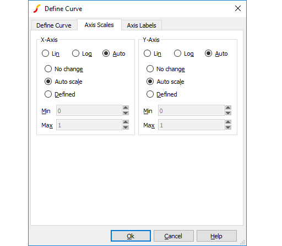Viewport: 282px width, 246px height.
Task: Increase X-Axis Min value with up arrow
Action: (x=126, y=108)
